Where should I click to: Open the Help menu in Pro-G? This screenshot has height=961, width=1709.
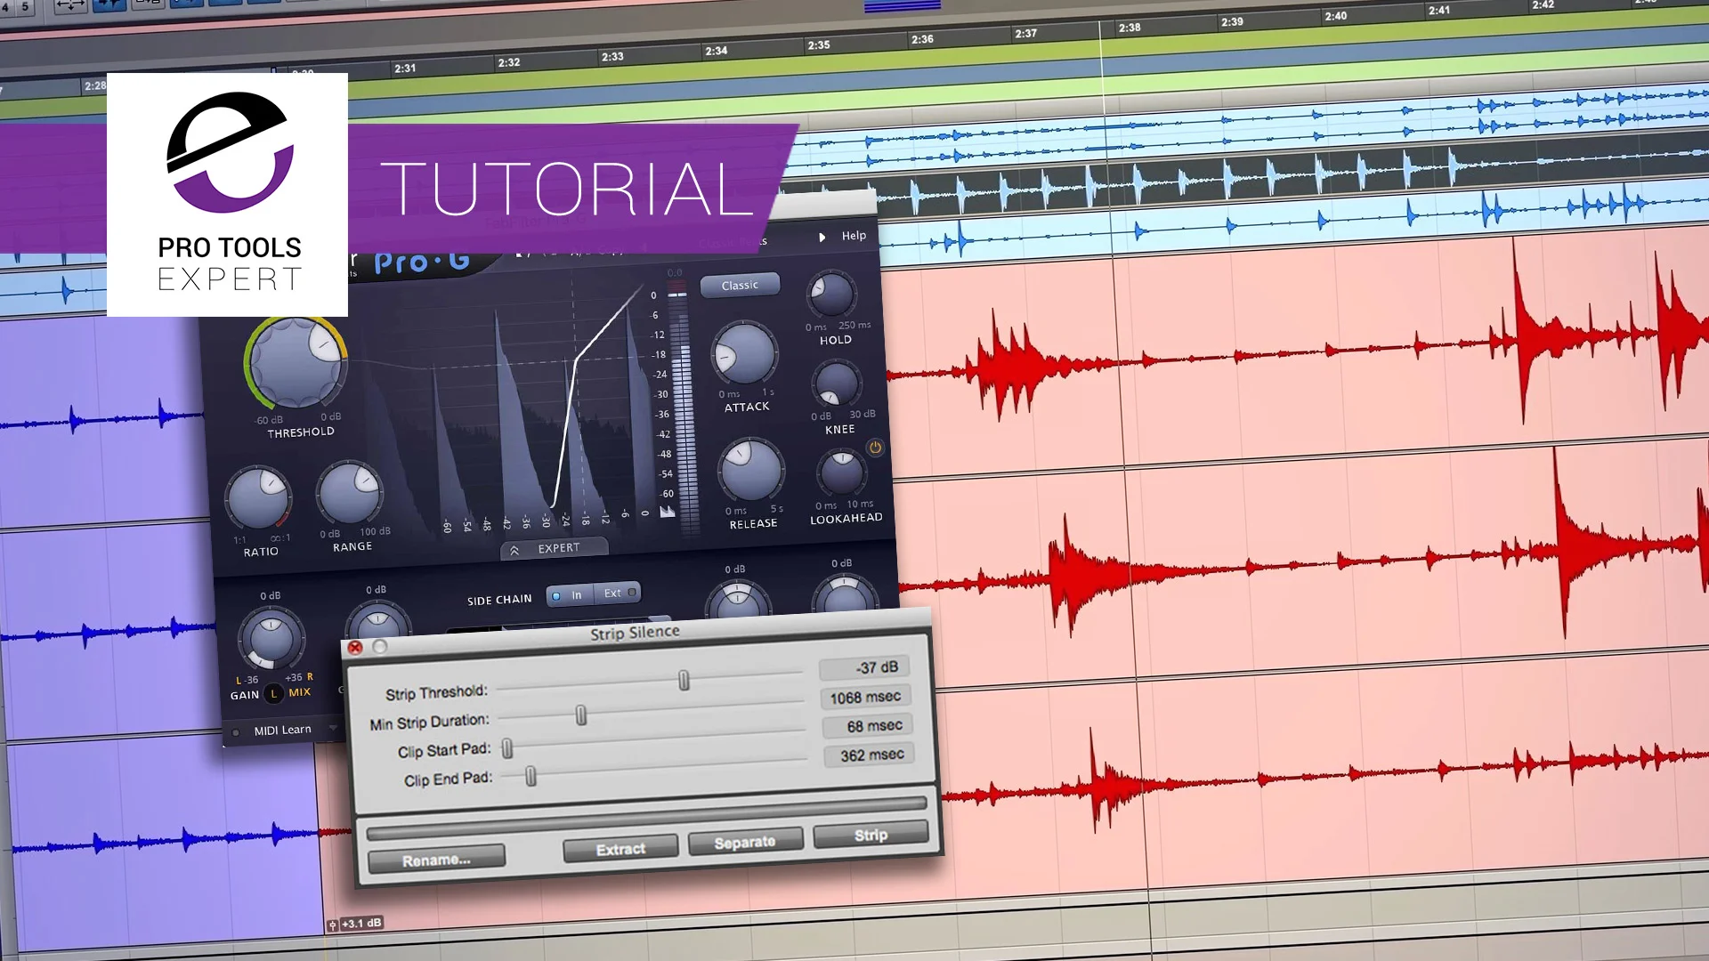click(x=854, y=236)
